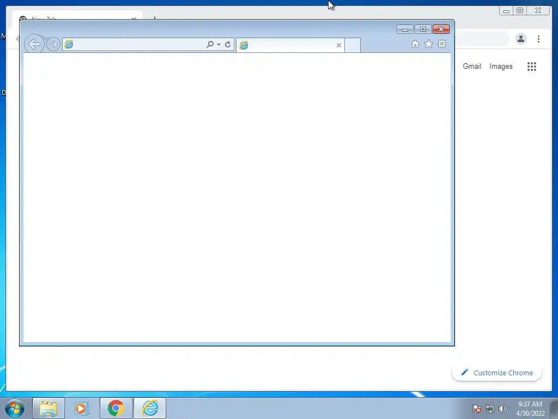Screen dimensions: 558x419
Task: Click the search magnifier in IE address bar
Action: point(210,44)
